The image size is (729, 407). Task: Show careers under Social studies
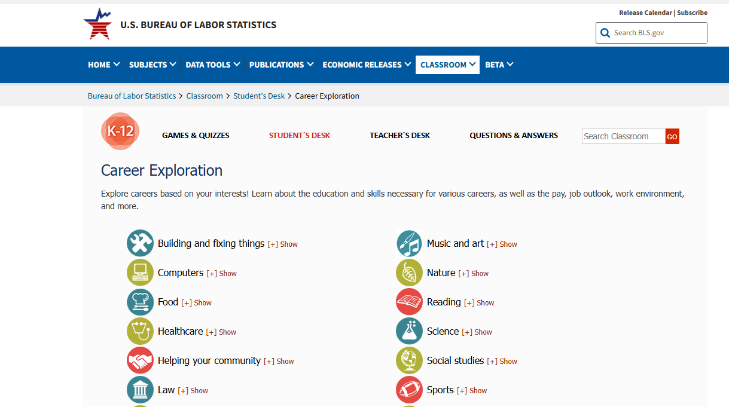[502, 362]
